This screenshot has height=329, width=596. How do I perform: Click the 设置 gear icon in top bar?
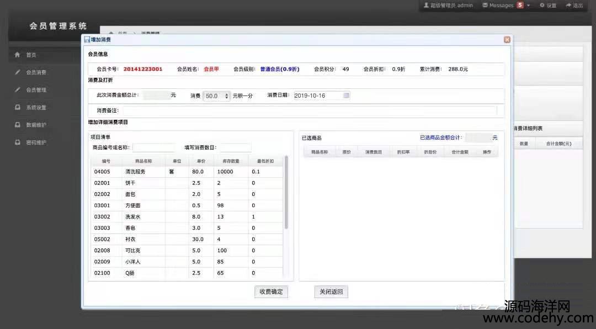pyautogui.click(x=542, y=6)
